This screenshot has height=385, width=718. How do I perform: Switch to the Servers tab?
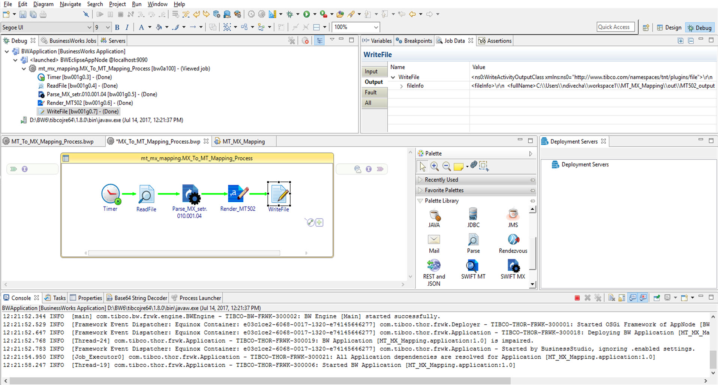pyautogui.click(x=114, y=40)
